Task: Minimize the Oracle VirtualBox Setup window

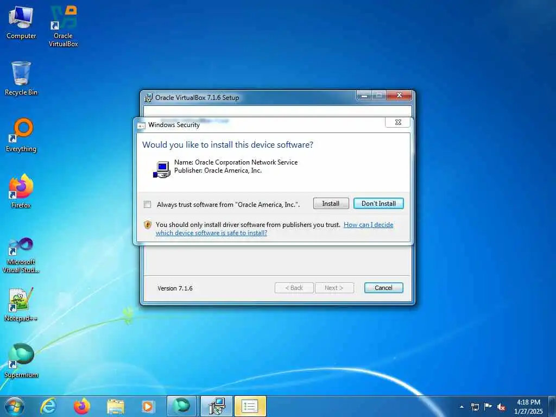Action: tap(364, 96)
